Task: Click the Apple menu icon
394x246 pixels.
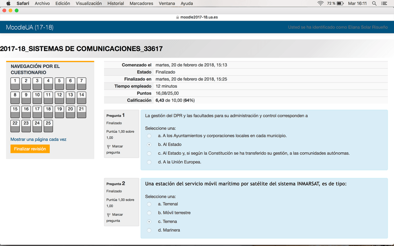Action: (8, 3)
